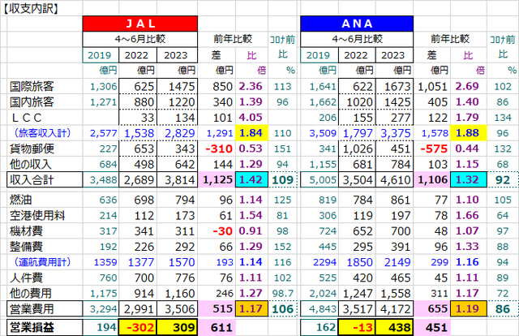Click the ANA 整備費 ratio 1.33
This screenshot has width=519, height=336.
[x=467, y=247]
